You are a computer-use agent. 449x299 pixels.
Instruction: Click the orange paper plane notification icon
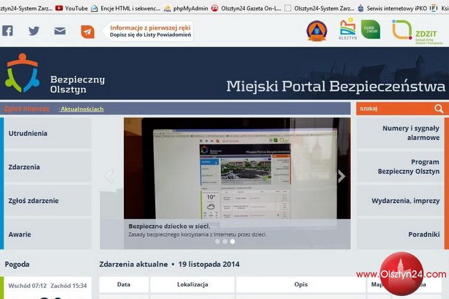87,32
